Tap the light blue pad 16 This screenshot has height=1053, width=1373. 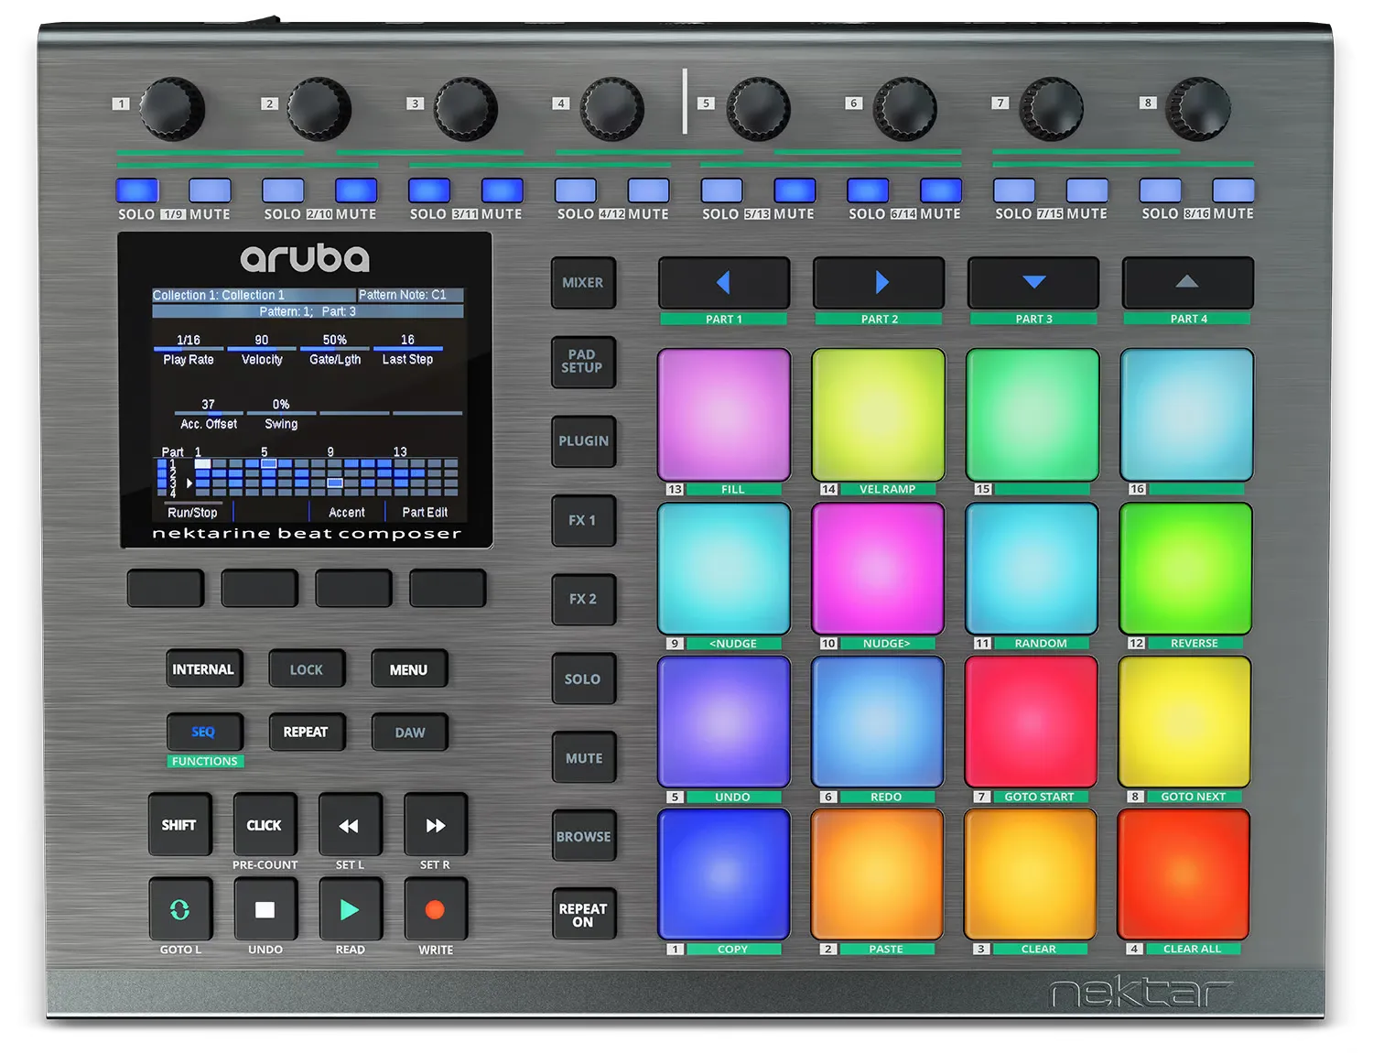[1187, 415]
